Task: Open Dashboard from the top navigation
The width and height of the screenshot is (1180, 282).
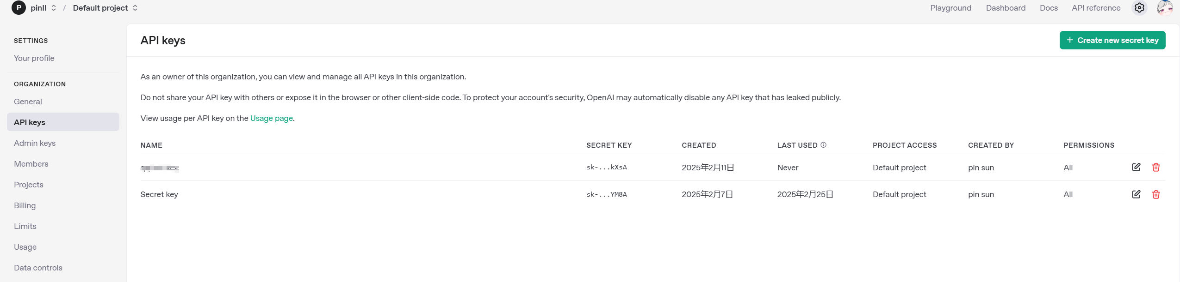Action: click(1005, 8)
